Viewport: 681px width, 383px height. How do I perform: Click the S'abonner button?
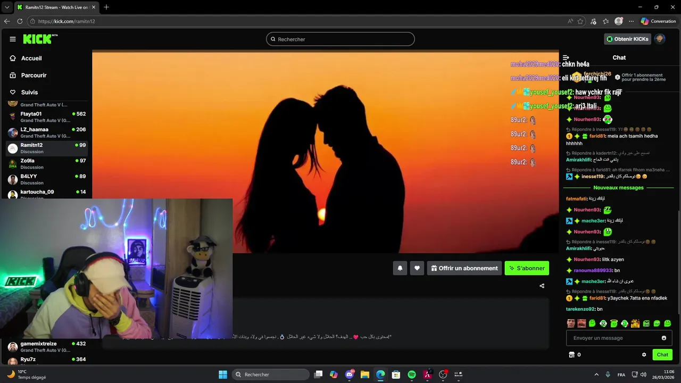click(x=527, y=268)
